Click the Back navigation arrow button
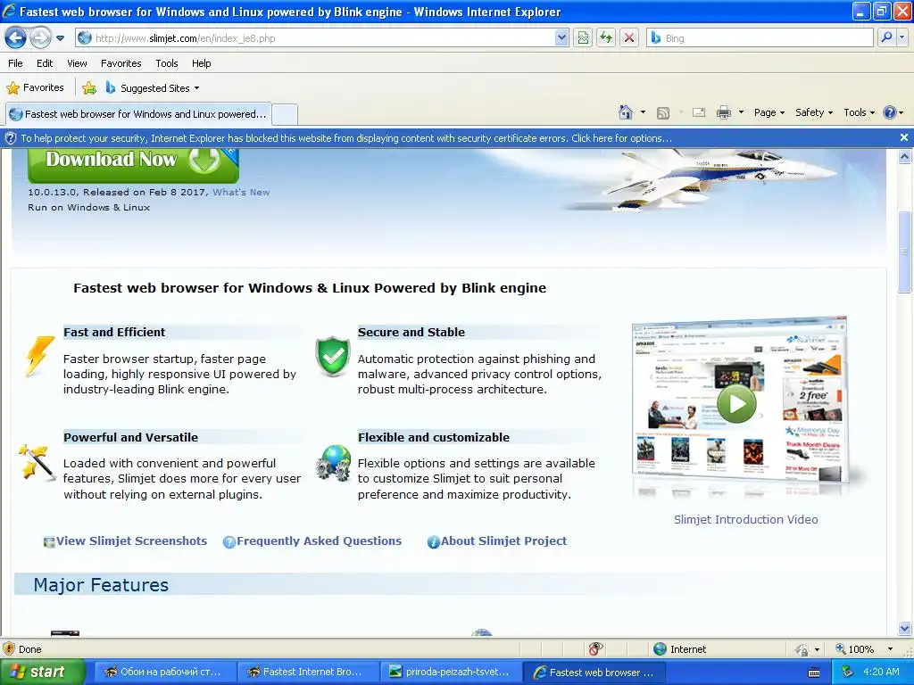Image resolution: width=914 pixels, height=685 pixels. click(16, 37)
